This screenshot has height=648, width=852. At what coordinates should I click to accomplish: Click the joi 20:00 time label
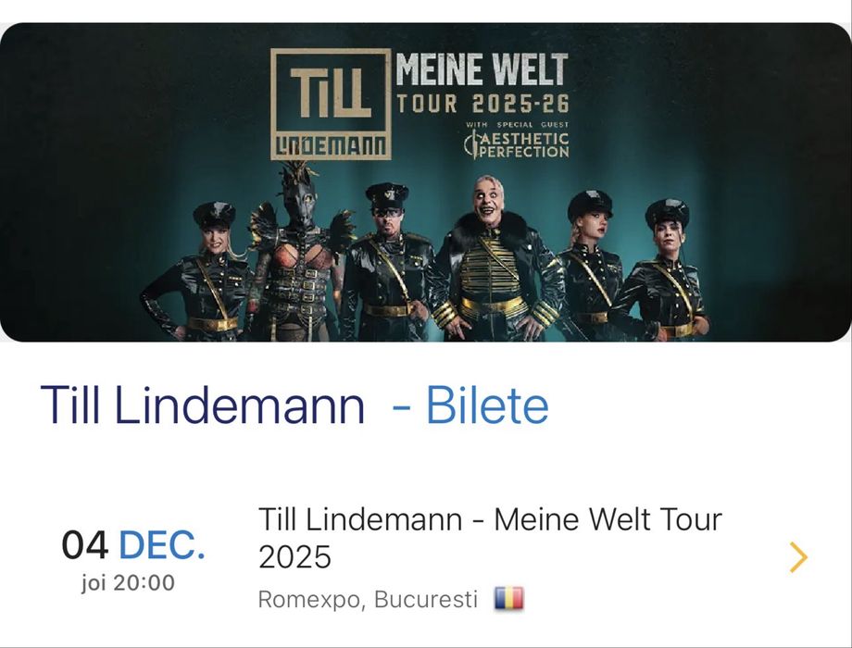[x=128, y=583]
